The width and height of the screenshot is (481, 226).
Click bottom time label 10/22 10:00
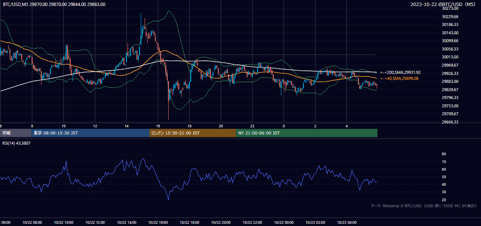click(63, 222)
